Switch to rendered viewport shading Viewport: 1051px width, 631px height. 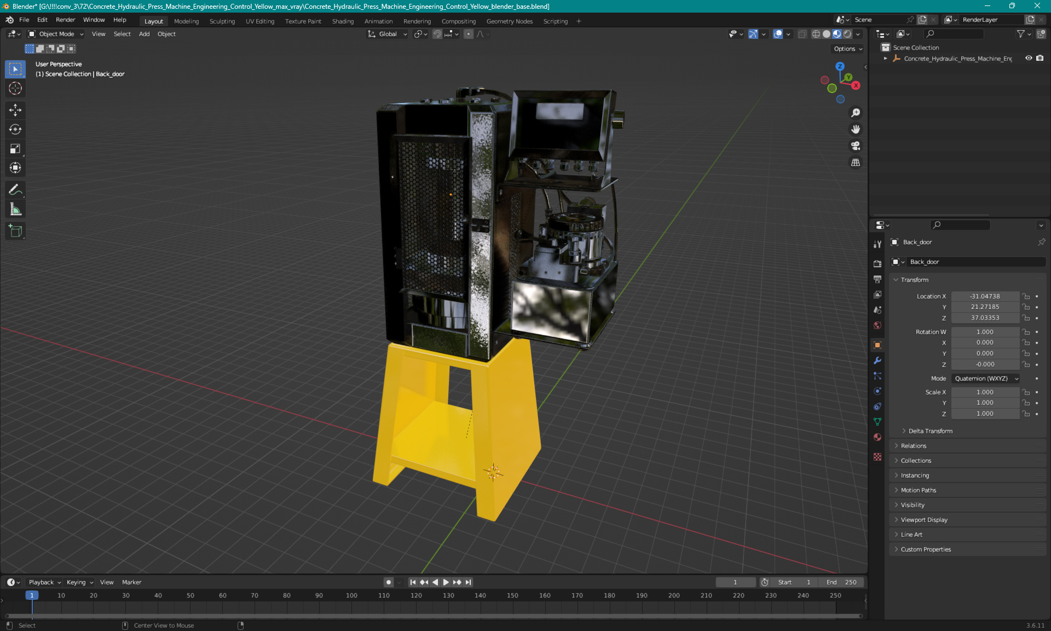847,34
